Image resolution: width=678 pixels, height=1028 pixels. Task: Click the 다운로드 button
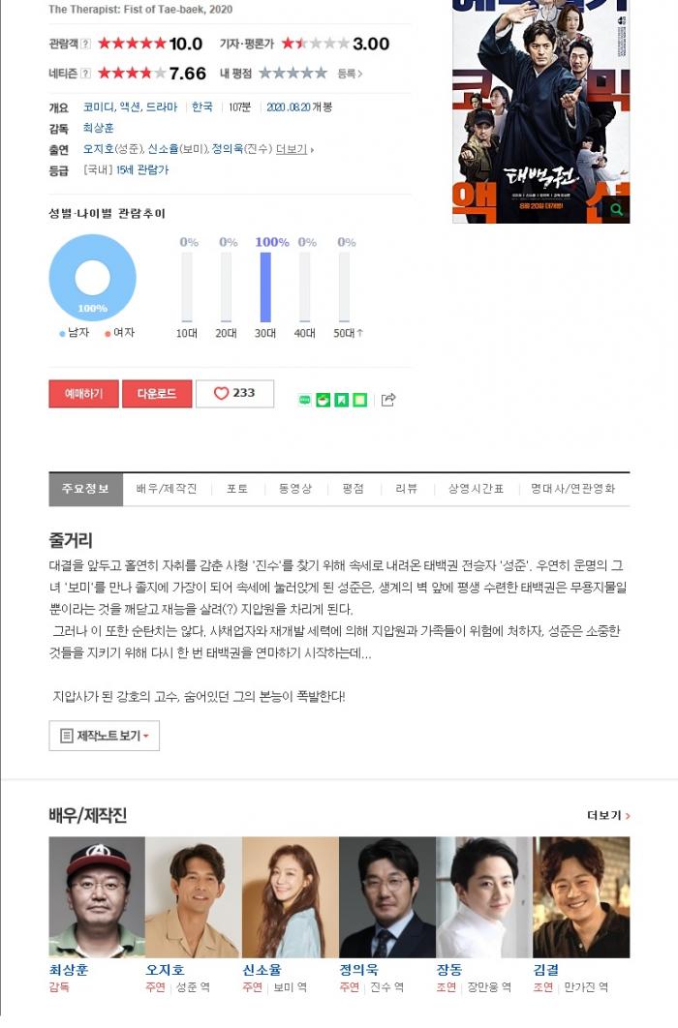(x=157, y=393)
